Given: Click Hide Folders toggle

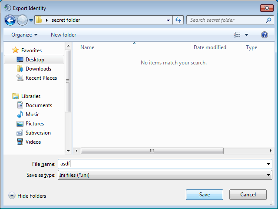Looking at the screenshot, I should click(x=27, y=196).
